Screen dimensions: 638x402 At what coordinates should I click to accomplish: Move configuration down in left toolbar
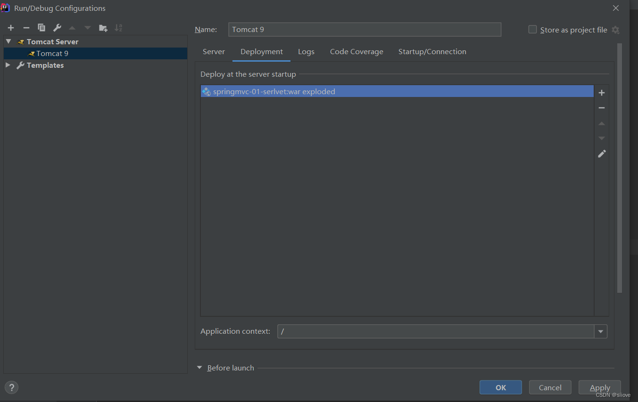[x=88, y=28]
